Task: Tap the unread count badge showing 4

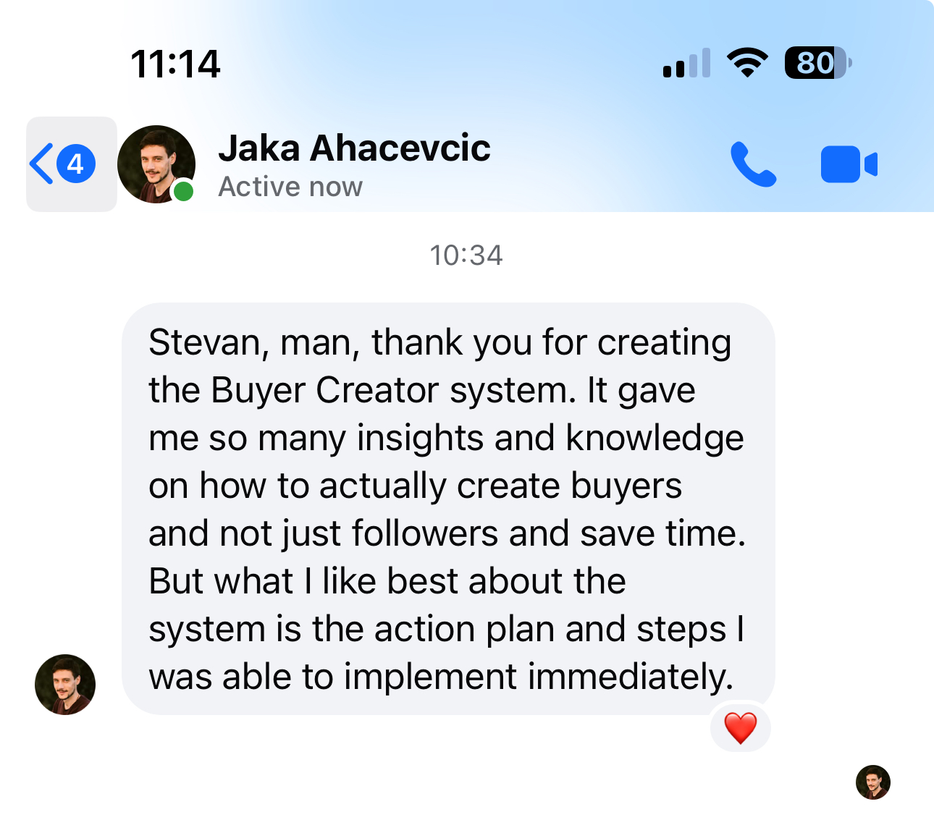Action: click(76, 164)
